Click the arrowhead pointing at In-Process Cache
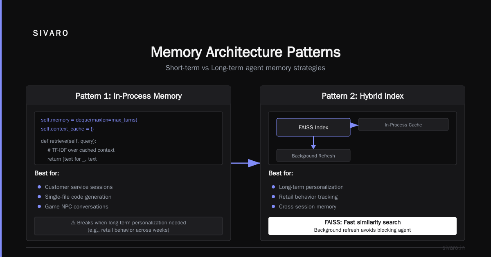Screen dimensions: 491x257 (x=355, y=125)
